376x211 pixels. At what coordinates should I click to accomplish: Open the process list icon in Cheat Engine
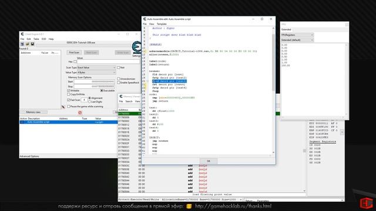click(x=22, y=44)
